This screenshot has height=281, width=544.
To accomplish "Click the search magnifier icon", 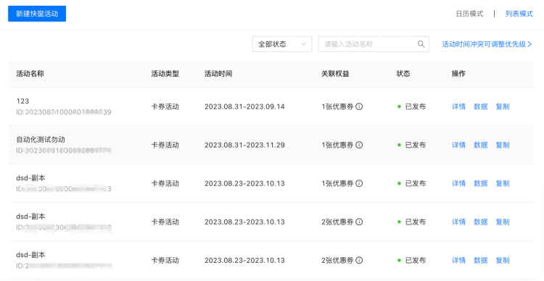I will tap(421, 44).
